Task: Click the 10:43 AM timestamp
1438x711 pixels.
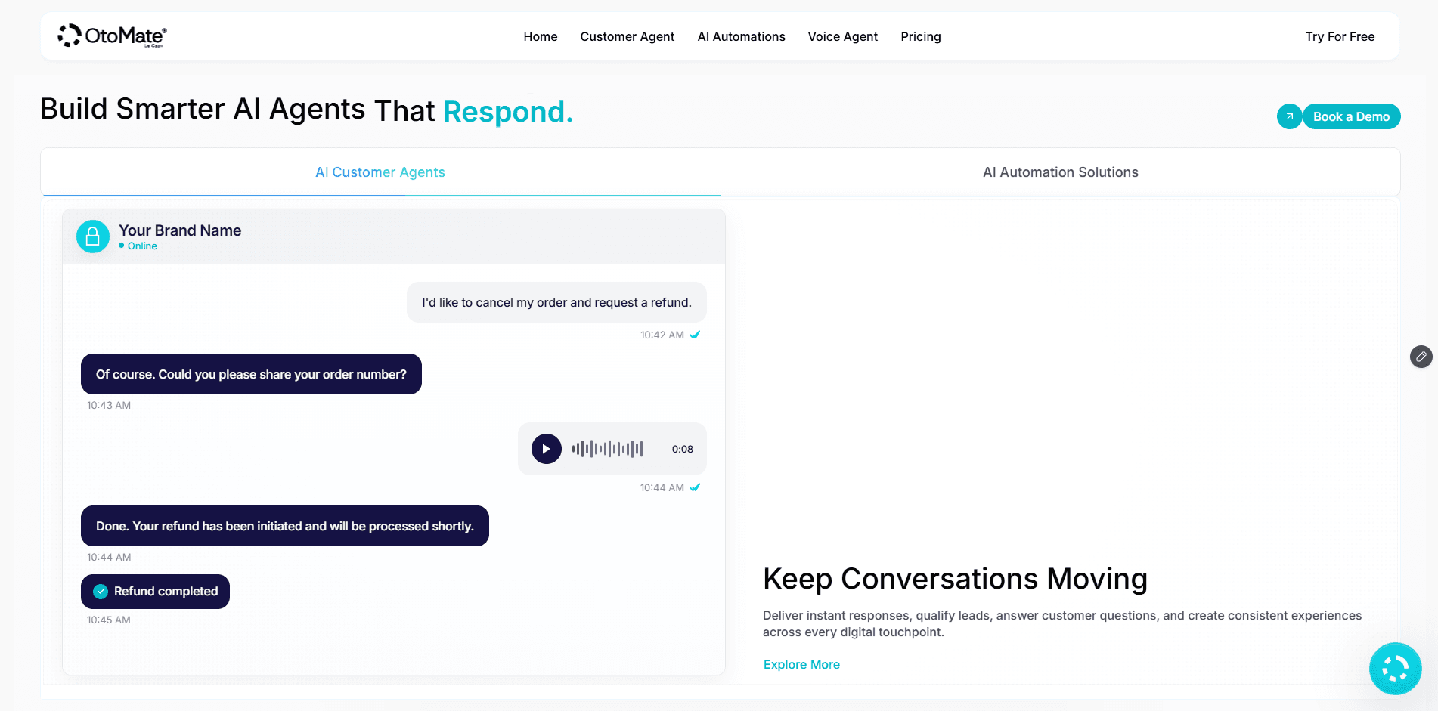Action: point(109,405)
